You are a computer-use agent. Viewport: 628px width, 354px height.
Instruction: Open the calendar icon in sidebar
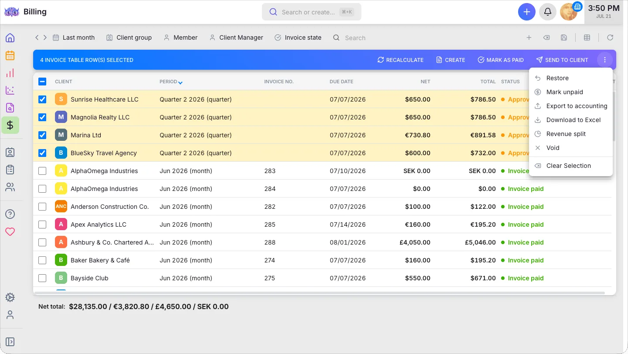(10, 55)
